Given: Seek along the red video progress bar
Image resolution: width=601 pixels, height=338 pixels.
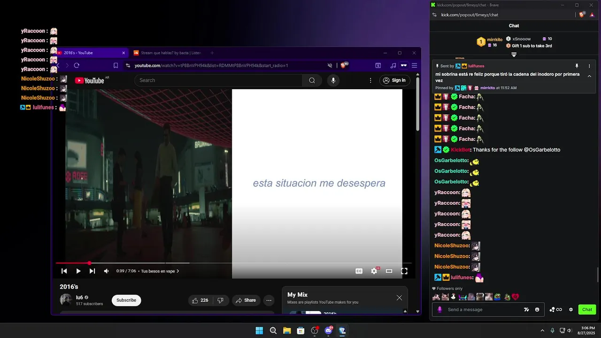Looking at the screenshot, I should 234,263.
